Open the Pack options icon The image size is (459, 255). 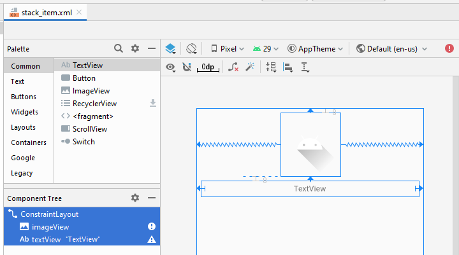pos(271,67)
